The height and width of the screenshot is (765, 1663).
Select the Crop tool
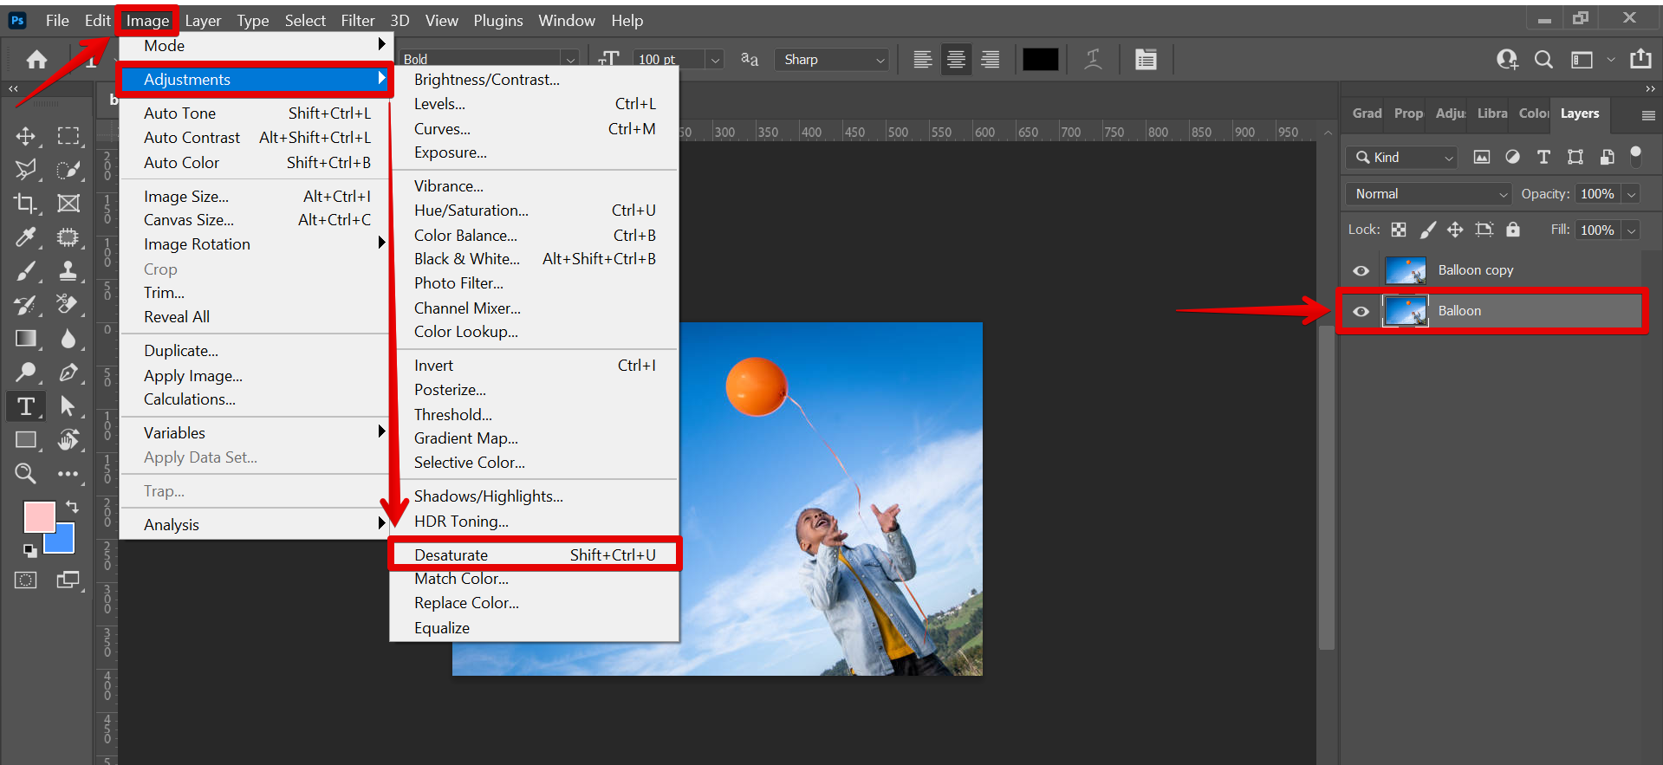coord(26,204)
